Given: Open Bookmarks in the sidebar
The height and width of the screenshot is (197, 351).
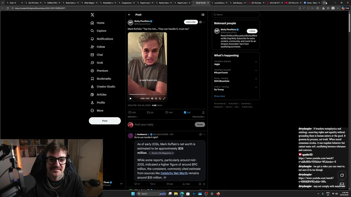Looking at the screenshot, I should (x=101, y=79).
